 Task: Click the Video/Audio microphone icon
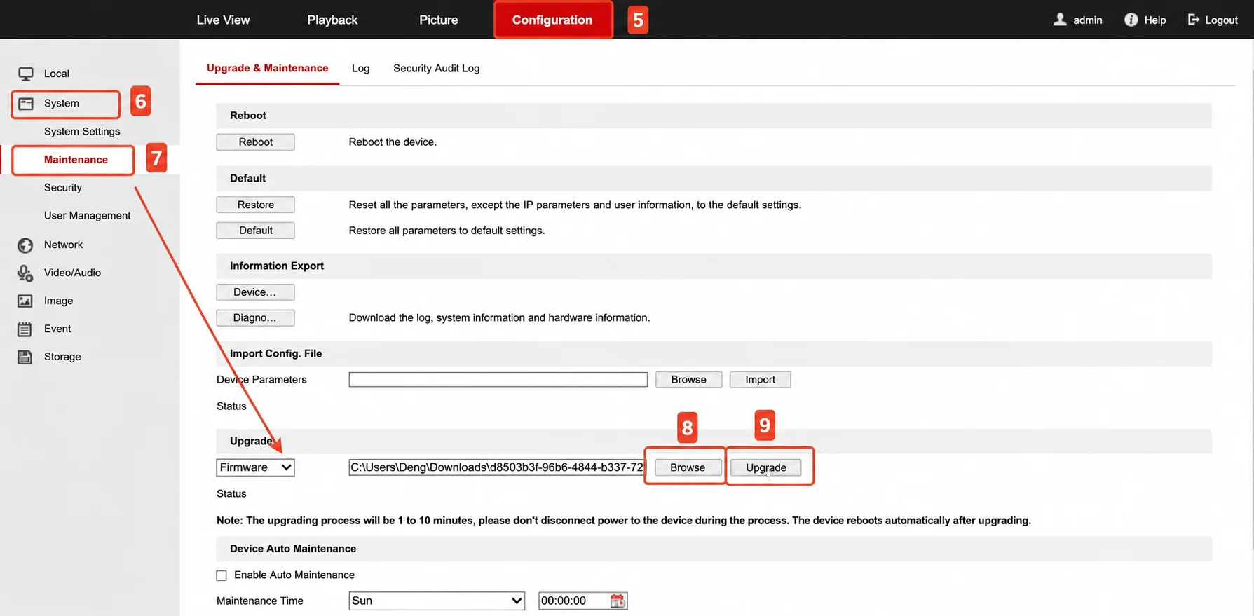(25, 273)
